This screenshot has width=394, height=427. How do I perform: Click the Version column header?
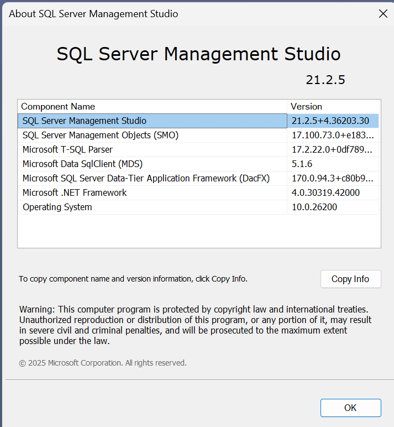point(333,107)
